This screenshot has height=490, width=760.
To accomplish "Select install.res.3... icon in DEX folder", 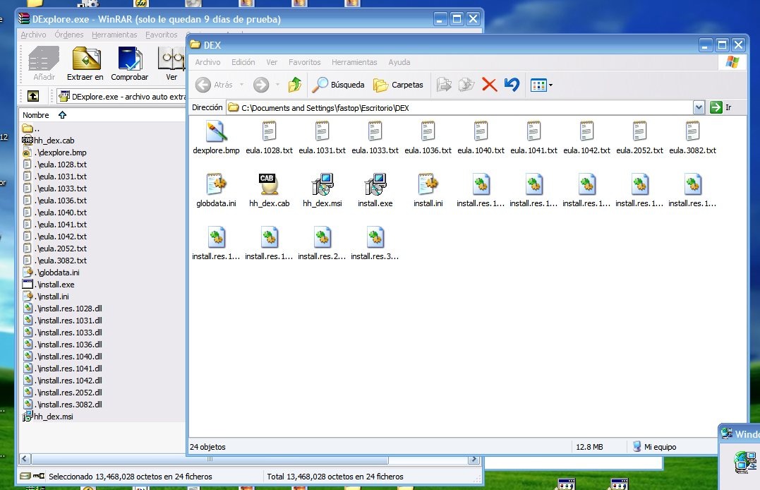I will [x=375, y=237].
